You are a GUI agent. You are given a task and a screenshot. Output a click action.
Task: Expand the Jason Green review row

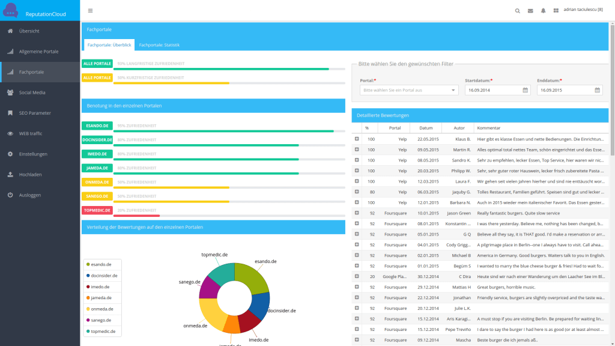[x=357, y=213]
